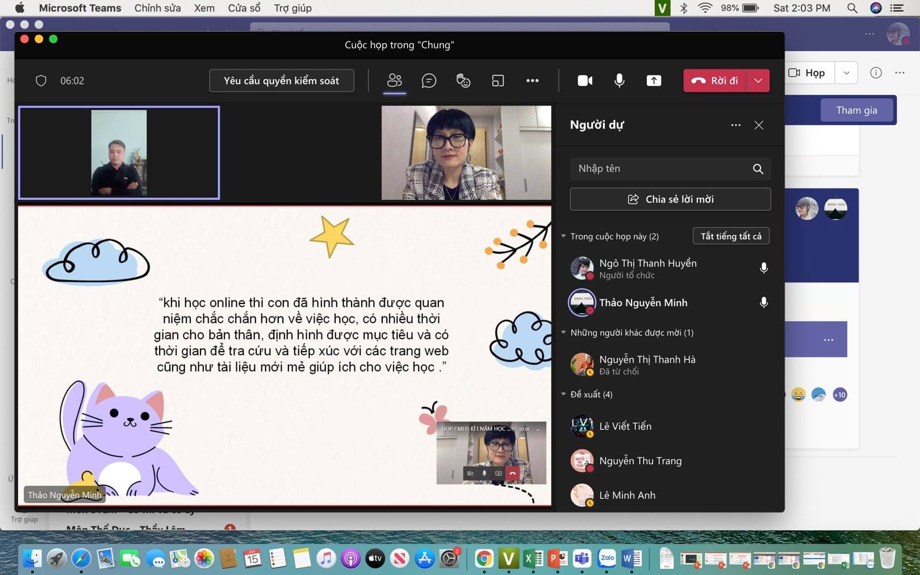Click the Chia sẻ lời mời button
This screenshot has height=575, width=920.
click(x=670, y=199)
